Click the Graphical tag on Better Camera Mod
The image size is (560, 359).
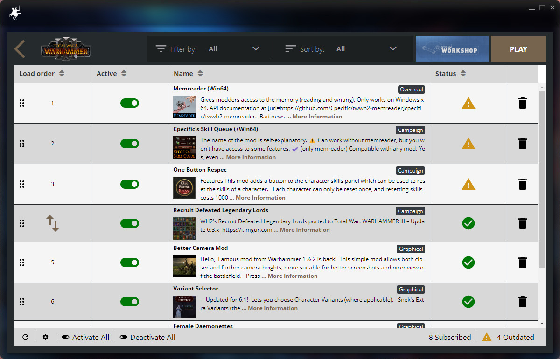click(x=411, y=249)
